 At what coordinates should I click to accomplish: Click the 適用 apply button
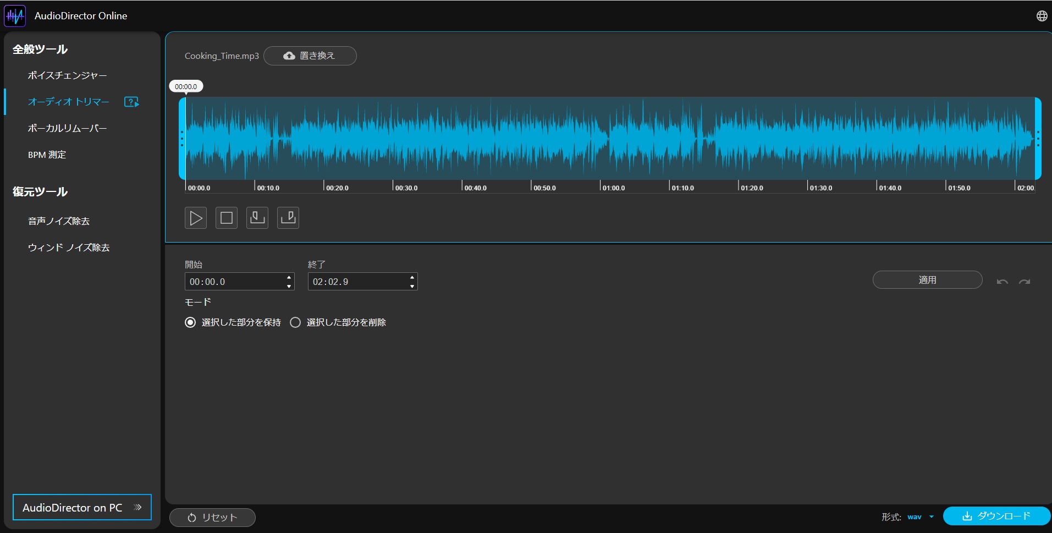[927, 280]
